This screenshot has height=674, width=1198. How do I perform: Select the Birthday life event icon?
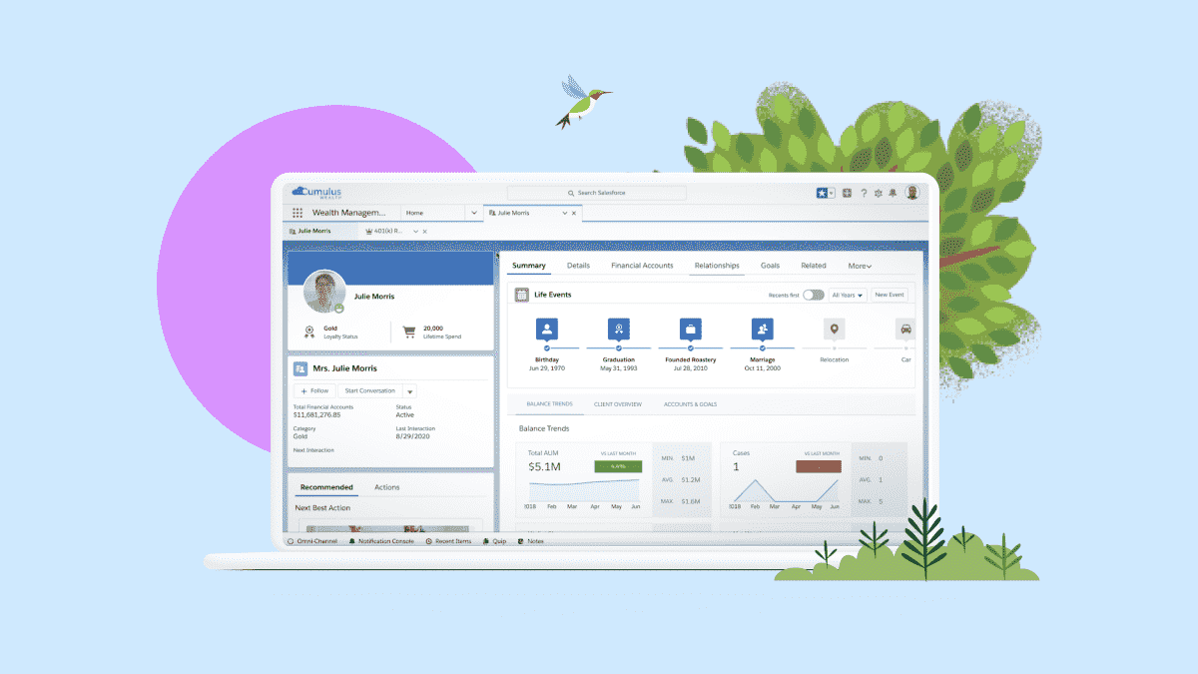(546, 329)
